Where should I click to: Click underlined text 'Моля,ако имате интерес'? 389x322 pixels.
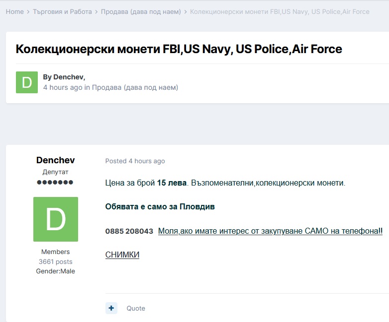pyautogui.click(x=270, y=231)
